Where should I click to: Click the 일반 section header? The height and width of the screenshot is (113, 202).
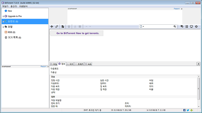pyautogui.click(x=53, y=97)
